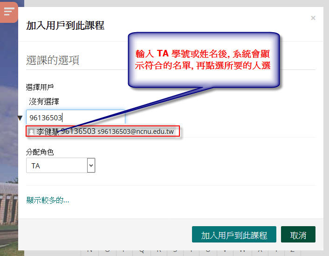Click the search field containing 96136503
Image resolution: width=329 pixels, height=256 pixels.
click(x=75, y=118)
